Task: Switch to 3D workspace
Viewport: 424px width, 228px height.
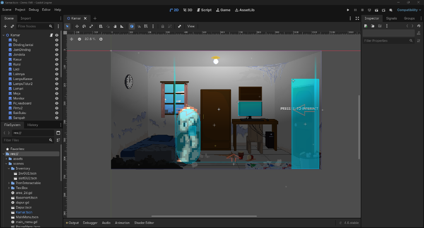Action: point(188,10)
